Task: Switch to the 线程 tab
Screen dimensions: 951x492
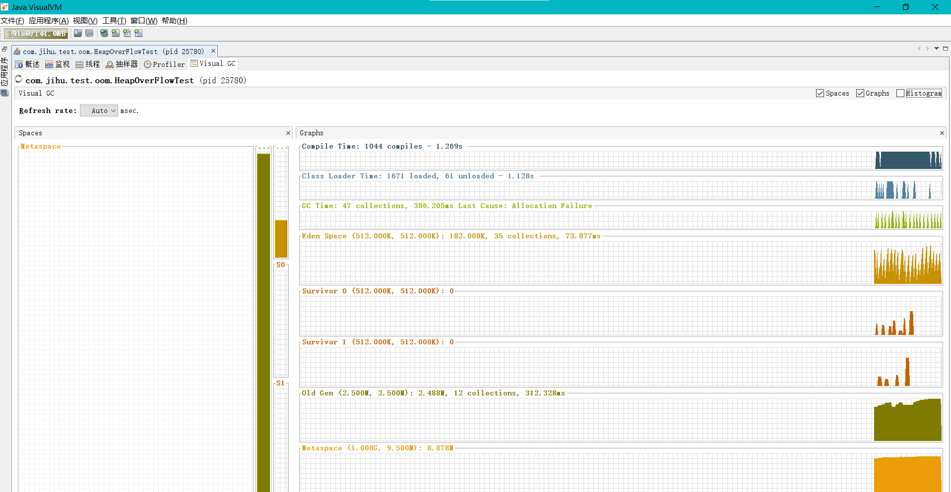Action: (87, 64)
